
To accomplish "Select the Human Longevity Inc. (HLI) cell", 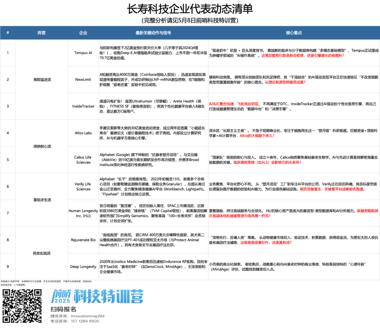I will [83, 213].
